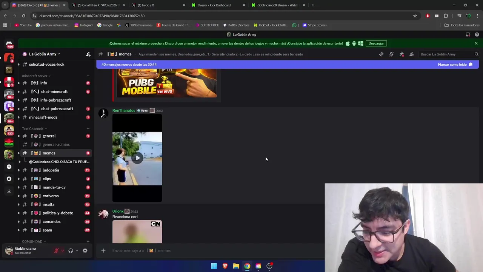Open WhatsApp bookmark icon

[x=294, y=25]
